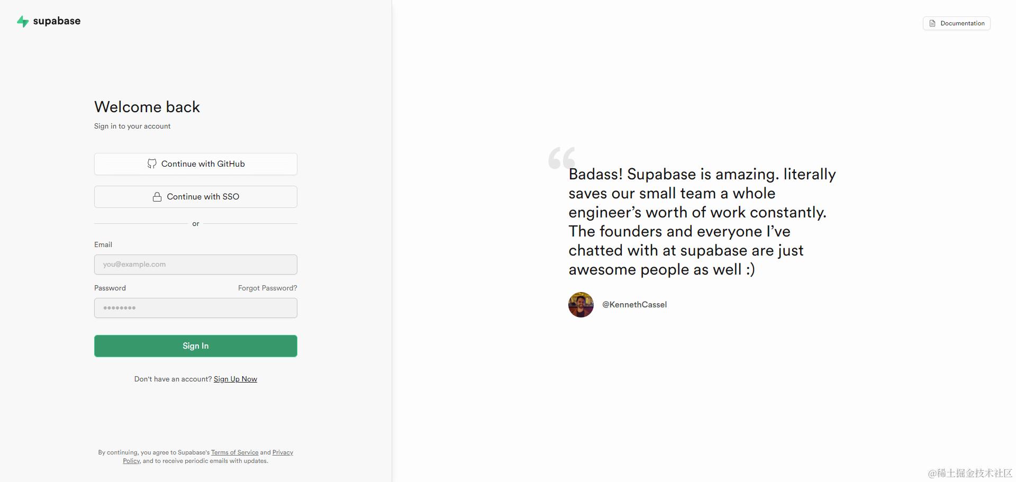The width and height of the screenshot is (1016, 482).
Task: Follow the Sign Up Now link
Action: tap(235, 379)
